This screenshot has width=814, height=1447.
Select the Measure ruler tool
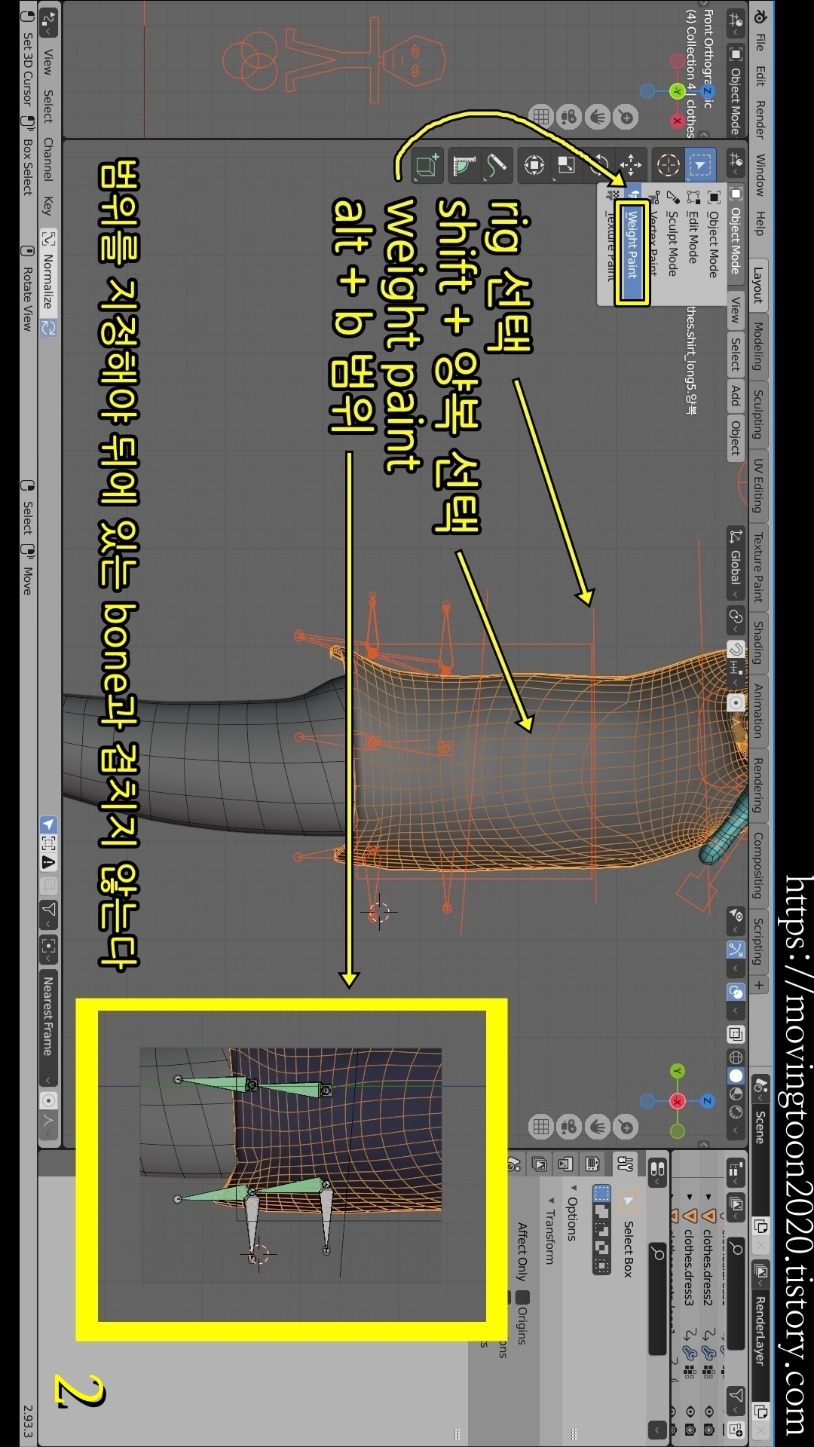pyautogui.click(x=464, y=164)
